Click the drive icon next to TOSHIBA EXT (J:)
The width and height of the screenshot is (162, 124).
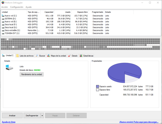point(3,33)
